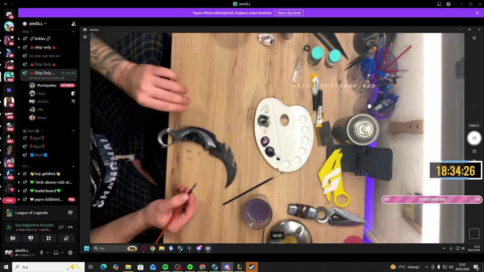Add channel to the Ekip category
Viewport: 484px width, 272px height.
pos(73,32)
